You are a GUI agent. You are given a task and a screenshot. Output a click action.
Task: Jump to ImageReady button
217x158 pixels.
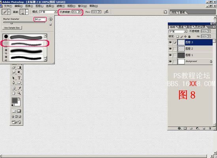tap(16, 122)
